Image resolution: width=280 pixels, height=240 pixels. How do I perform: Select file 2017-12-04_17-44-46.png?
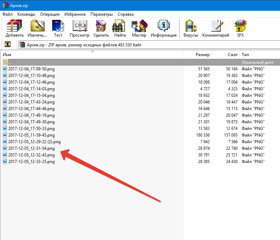coord(31,109)
